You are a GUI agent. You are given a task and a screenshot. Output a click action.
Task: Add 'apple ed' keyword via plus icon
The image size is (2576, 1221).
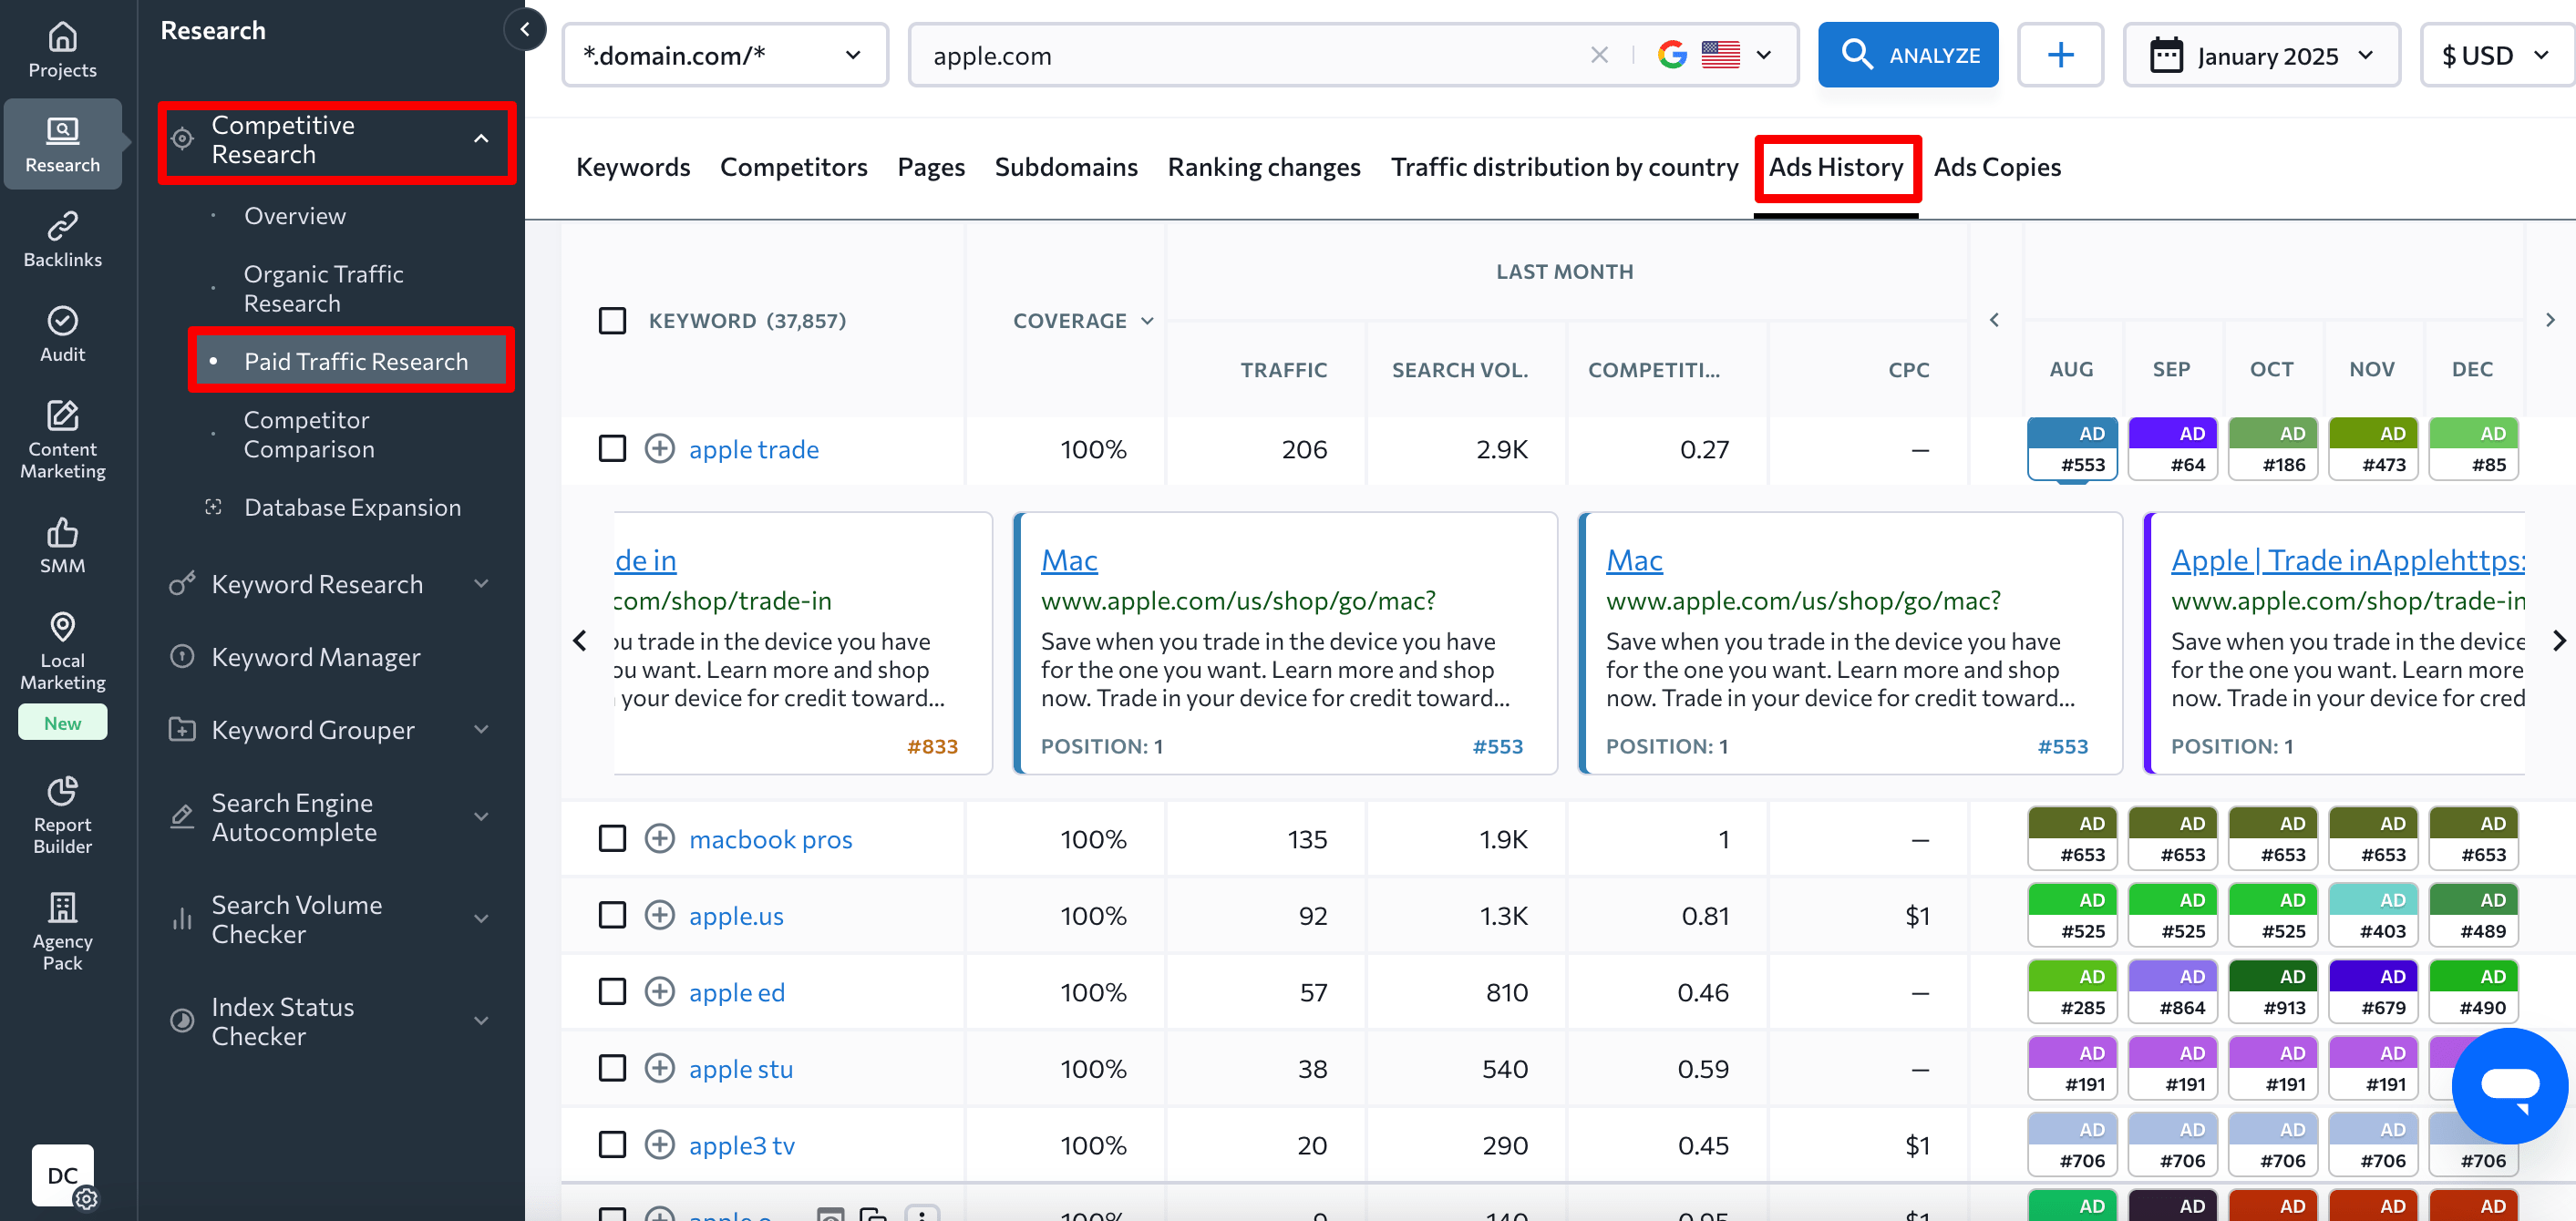point(659,991)
